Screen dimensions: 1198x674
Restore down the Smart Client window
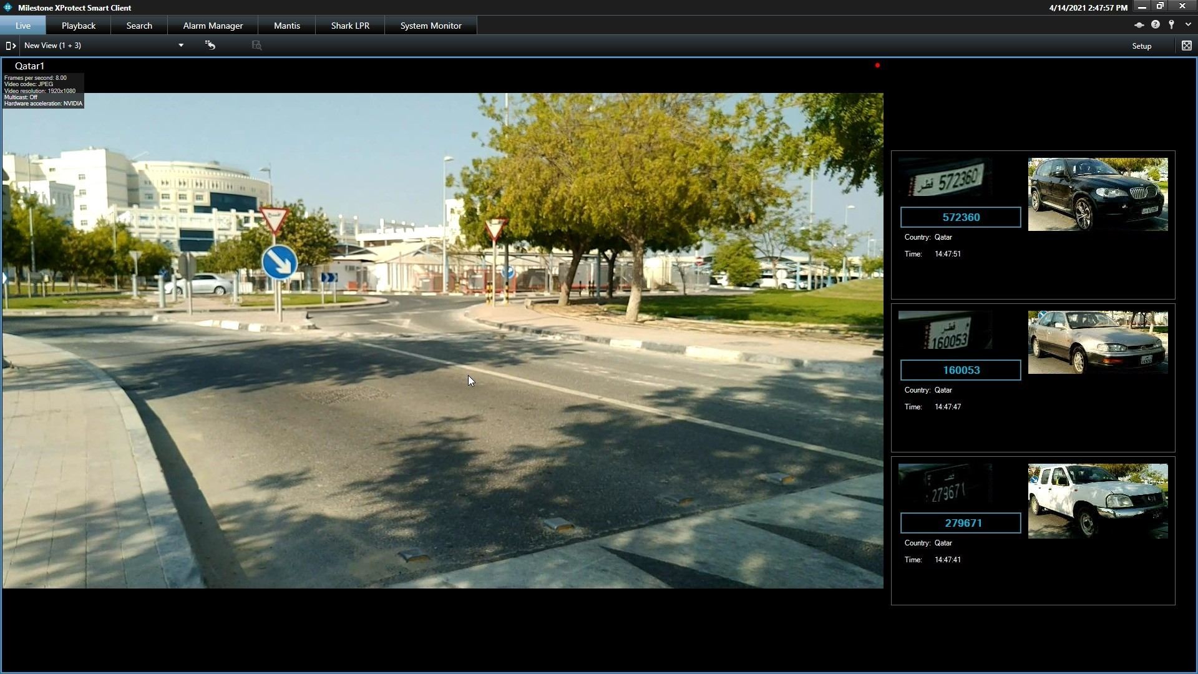pos(1161,6)
